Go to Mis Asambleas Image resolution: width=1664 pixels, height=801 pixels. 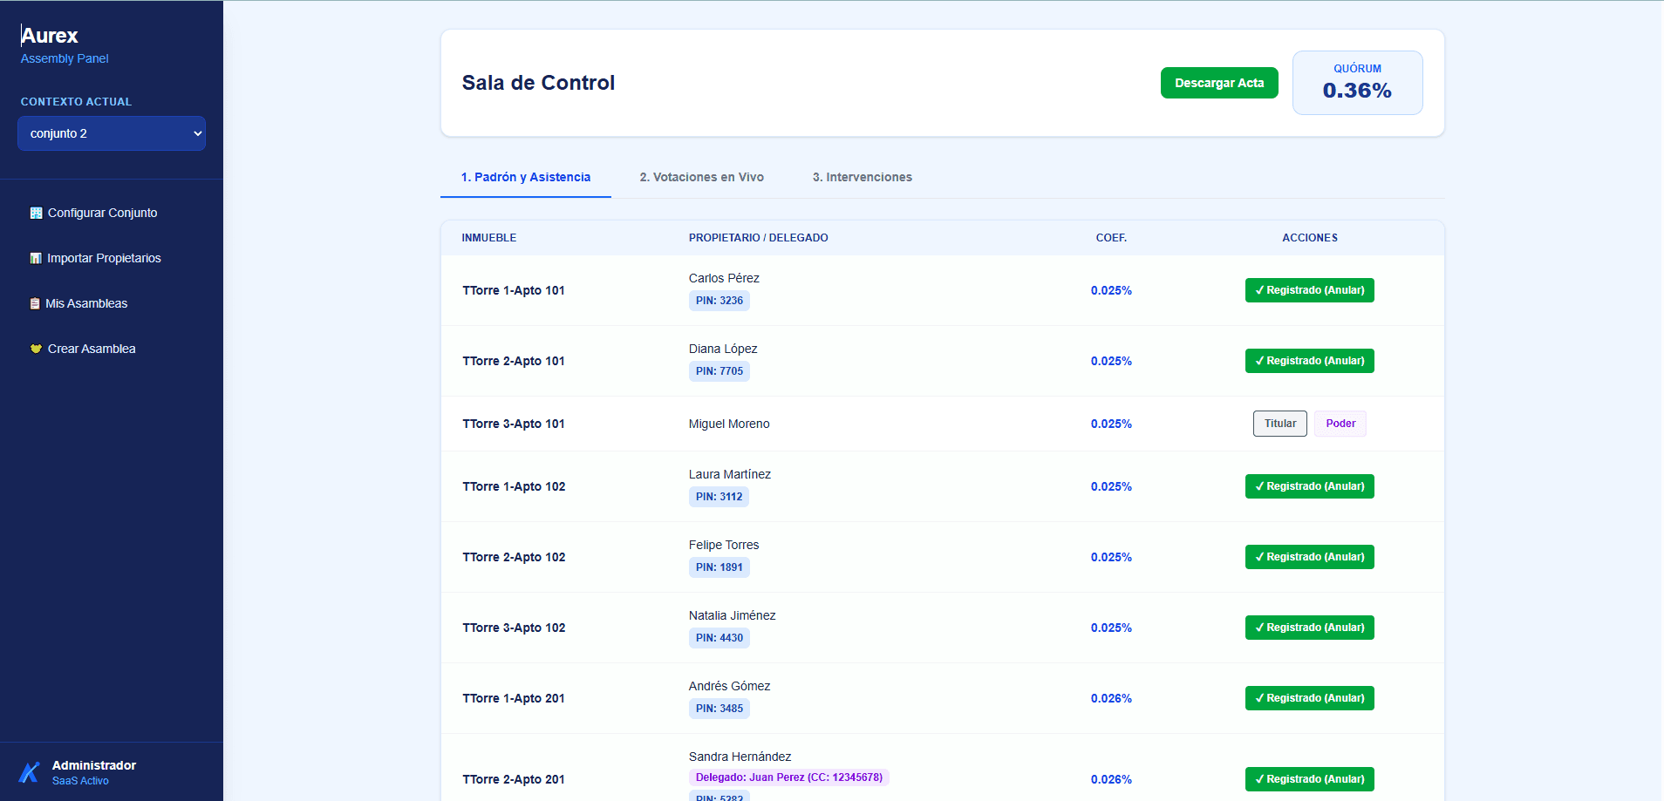pyautogui.click(x=112, y=303)
